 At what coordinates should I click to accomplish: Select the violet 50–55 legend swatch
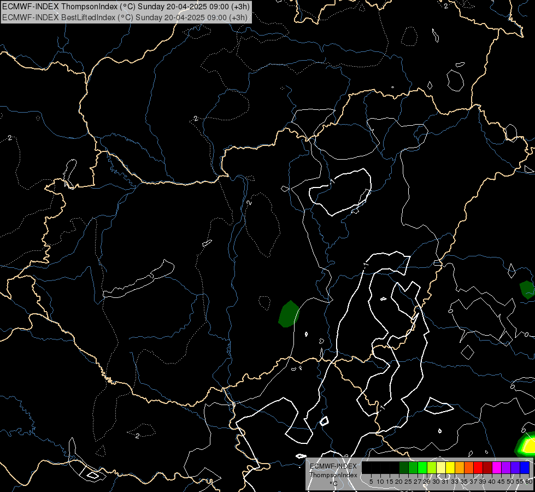(x=515, y=467)
